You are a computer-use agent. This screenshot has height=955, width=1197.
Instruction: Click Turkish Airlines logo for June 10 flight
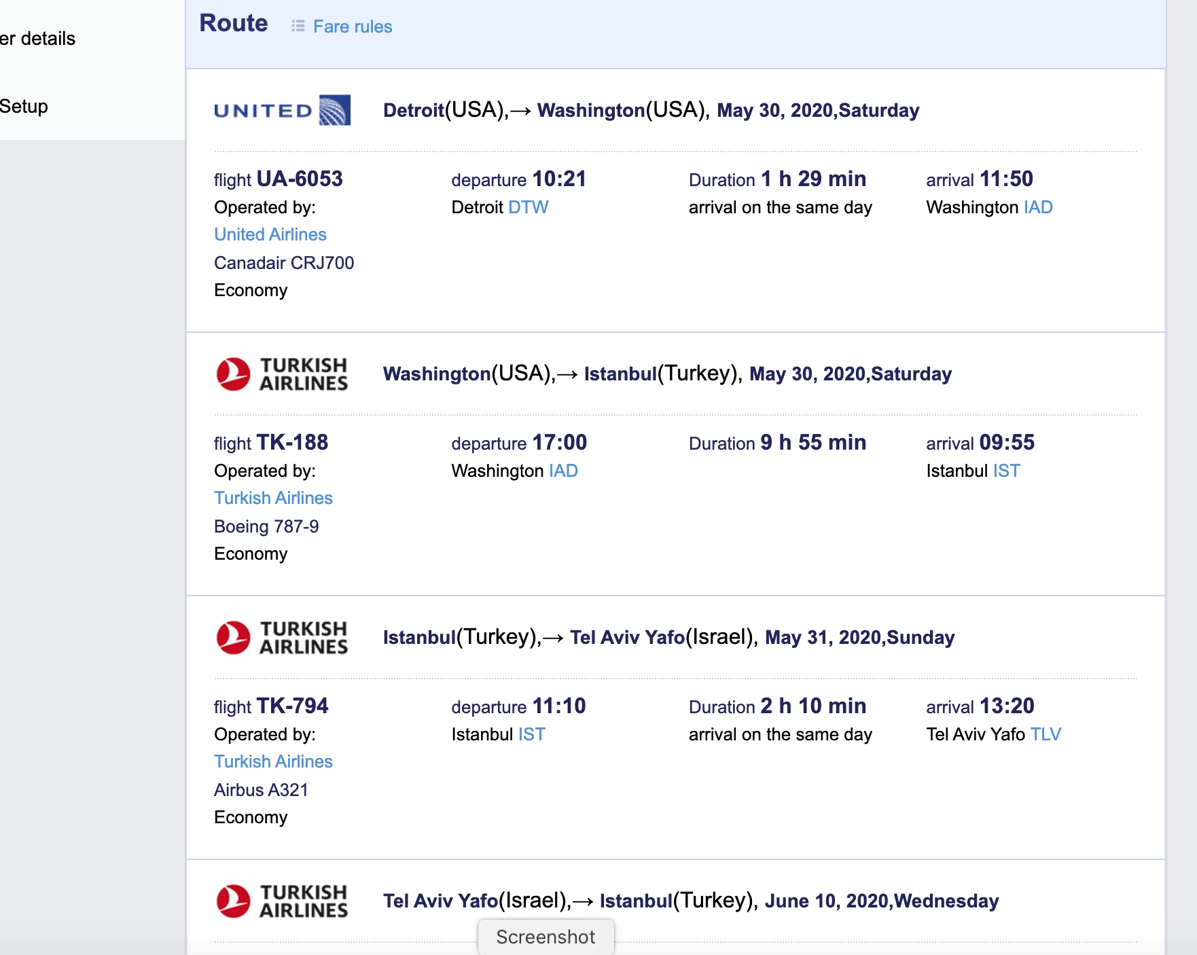pyautogui.click(x=282, y=901)
